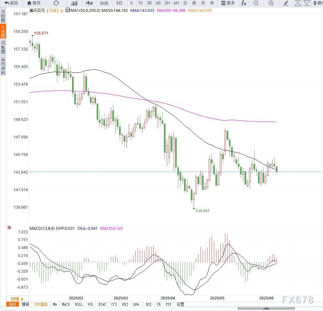Viewport: 323px width, 311px height.
Task: Switch to the BOLL indicator tab
Action: click(78, 305)
